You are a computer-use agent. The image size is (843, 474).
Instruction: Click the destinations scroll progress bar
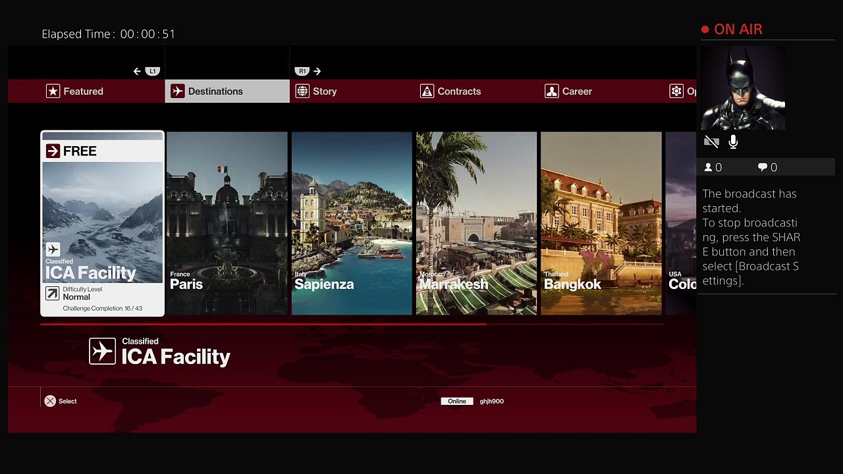click(x=352, y=325)
